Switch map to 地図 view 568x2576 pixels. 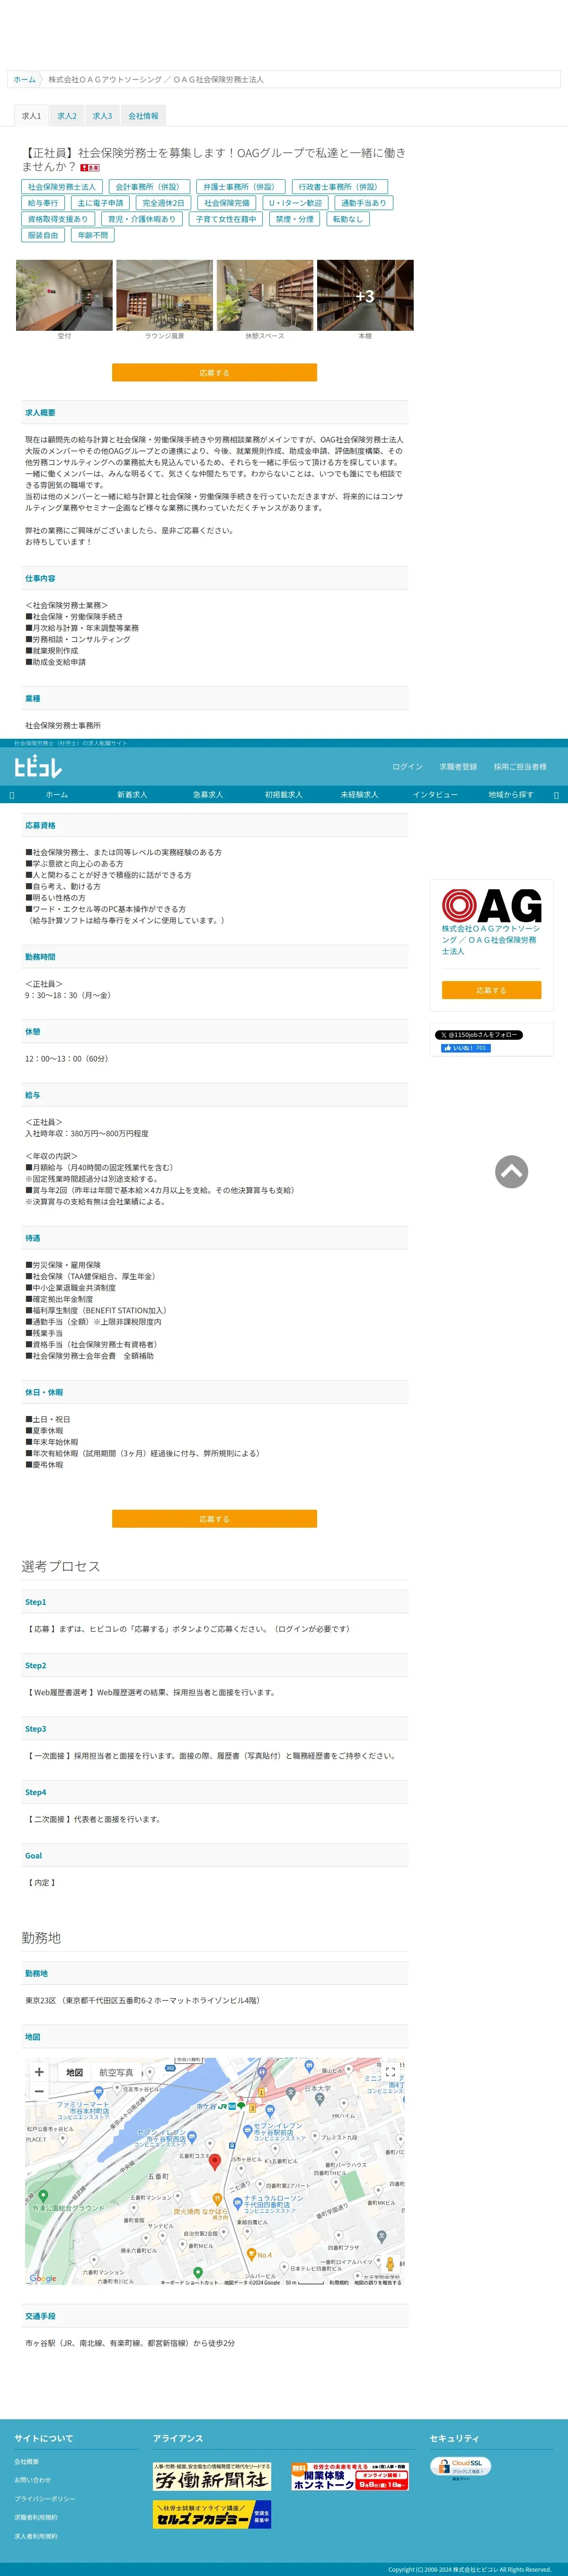[x=74, y=2072]
